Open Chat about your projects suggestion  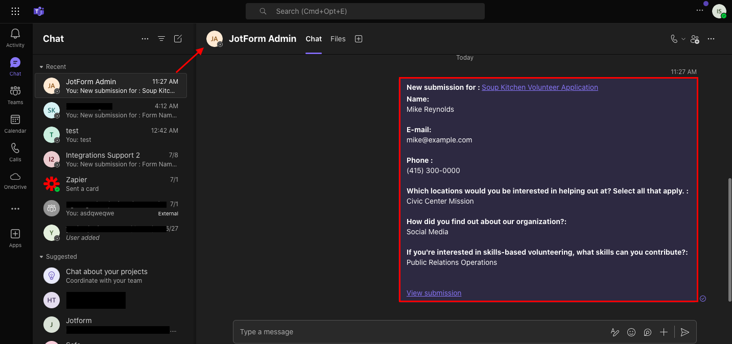[111, 276]
